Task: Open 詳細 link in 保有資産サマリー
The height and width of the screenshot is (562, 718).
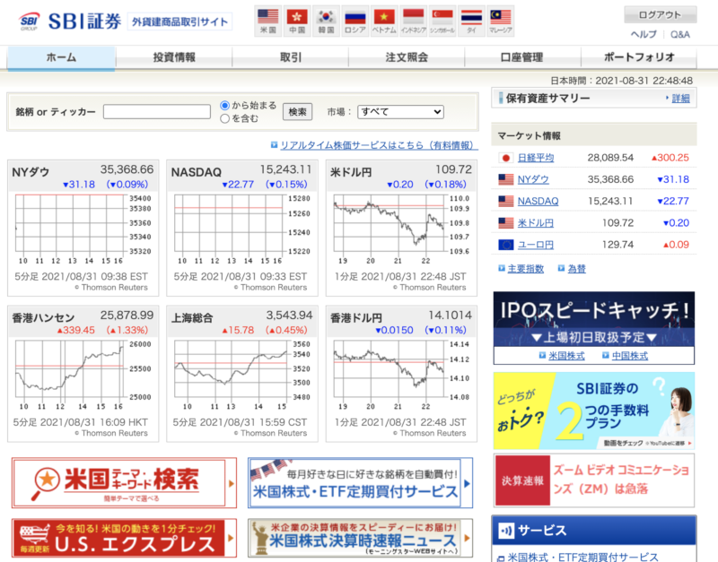Action: click(x=680, y=99)
